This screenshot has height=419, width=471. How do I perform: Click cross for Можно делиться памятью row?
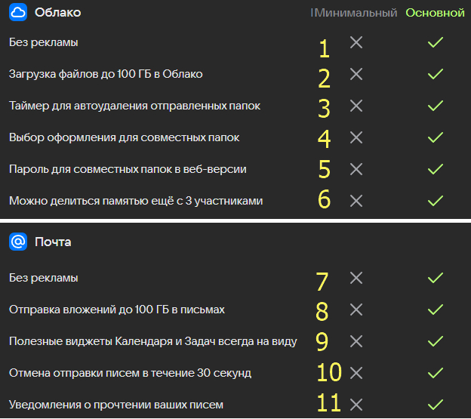tap(357, 201)
